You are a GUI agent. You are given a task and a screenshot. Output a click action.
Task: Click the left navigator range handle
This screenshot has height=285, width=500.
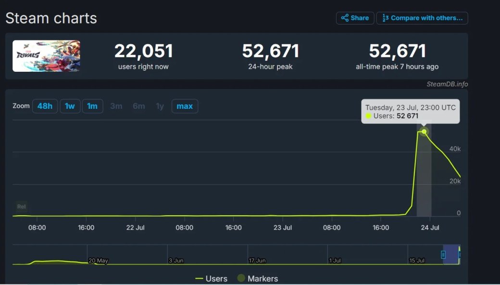tap(443, 254)
